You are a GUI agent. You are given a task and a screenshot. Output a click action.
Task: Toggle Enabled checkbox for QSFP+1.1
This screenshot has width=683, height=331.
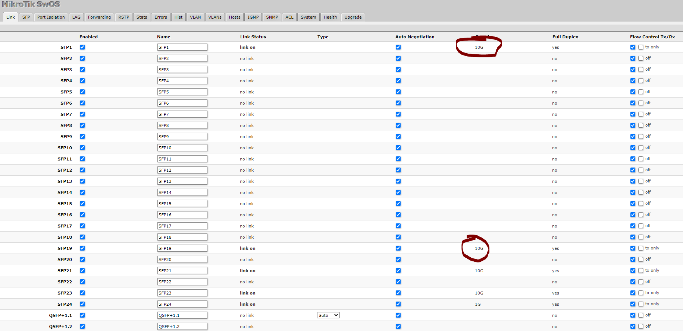(82, 315)
